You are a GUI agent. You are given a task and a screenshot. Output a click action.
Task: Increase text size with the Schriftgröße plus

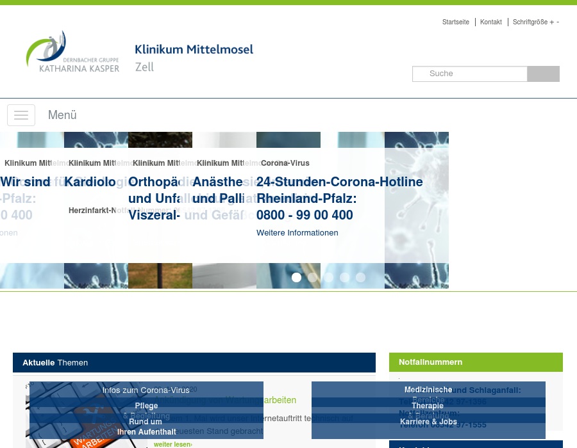(x=551, y=22)
